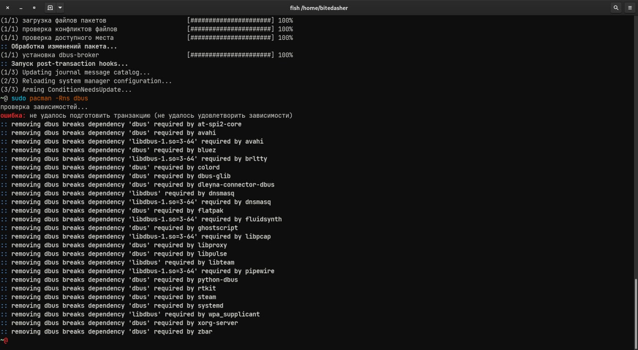Click the line required by systemd
638x350 pixels.
click(x=112, y=306)
